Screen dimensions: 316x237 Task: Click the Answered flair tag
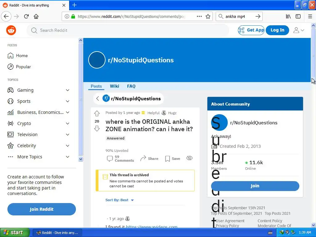pyautogui.click(x=115, y=138)
